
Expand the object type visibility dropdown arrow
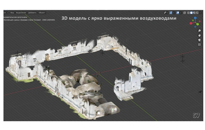point(168,13)
